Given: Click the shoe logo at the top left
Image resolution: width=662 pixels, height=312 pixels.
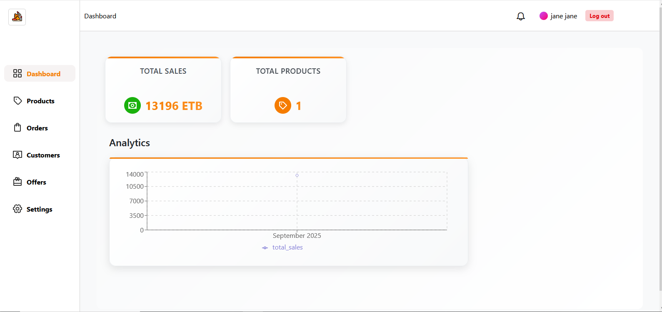Looking at the screenshot, I should point(17,17).
